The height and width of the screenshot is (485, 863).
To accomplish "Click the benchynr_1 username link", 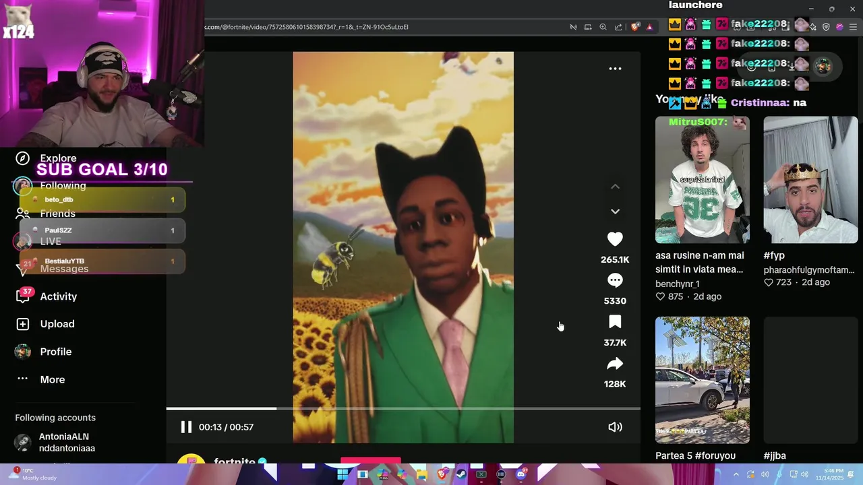I will pos(678,284).
